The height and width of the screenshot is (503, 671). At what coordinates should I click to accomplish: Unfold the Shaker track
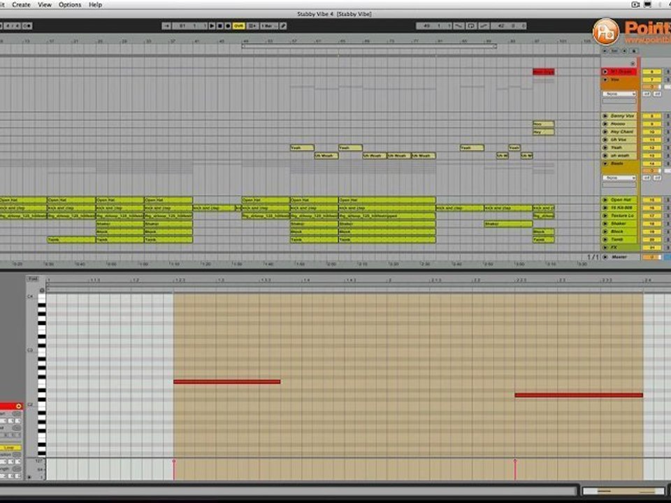click(x=605, y=224)
